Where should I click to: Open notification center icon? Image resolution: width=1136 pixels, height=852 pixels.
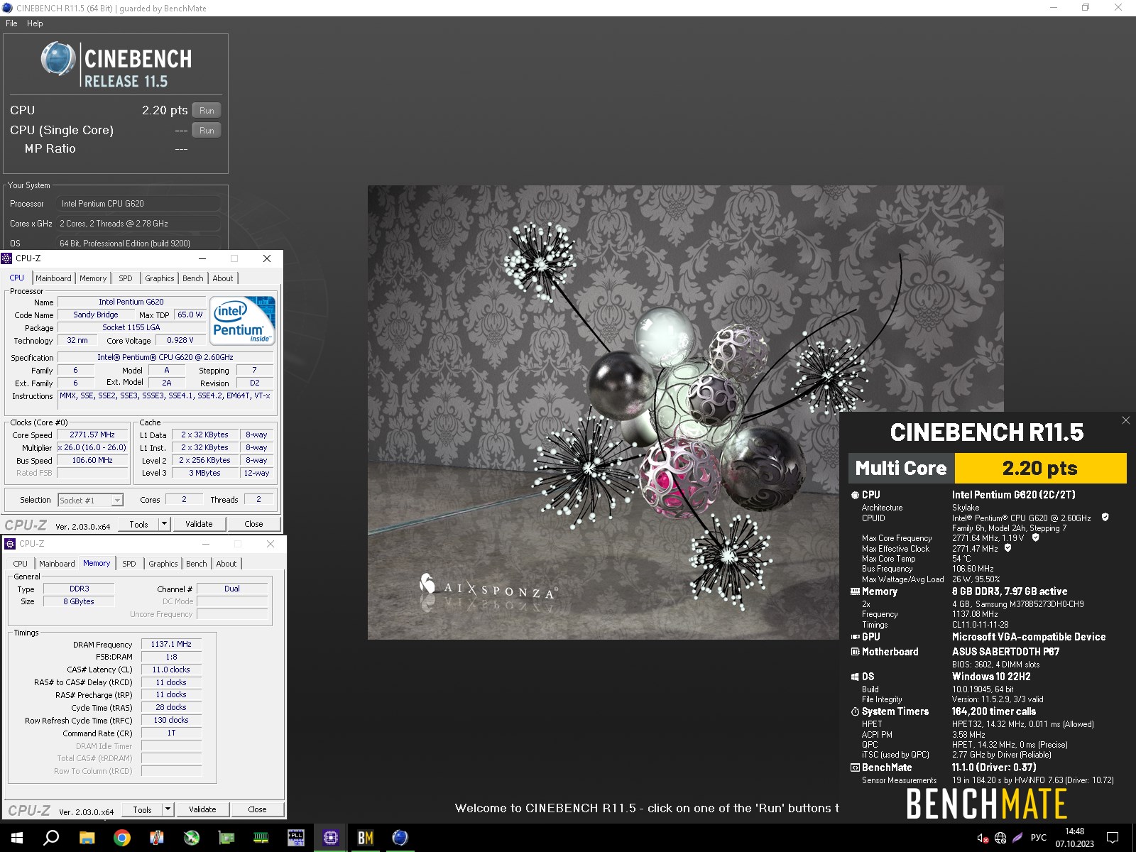click(x=1113, y=838)
